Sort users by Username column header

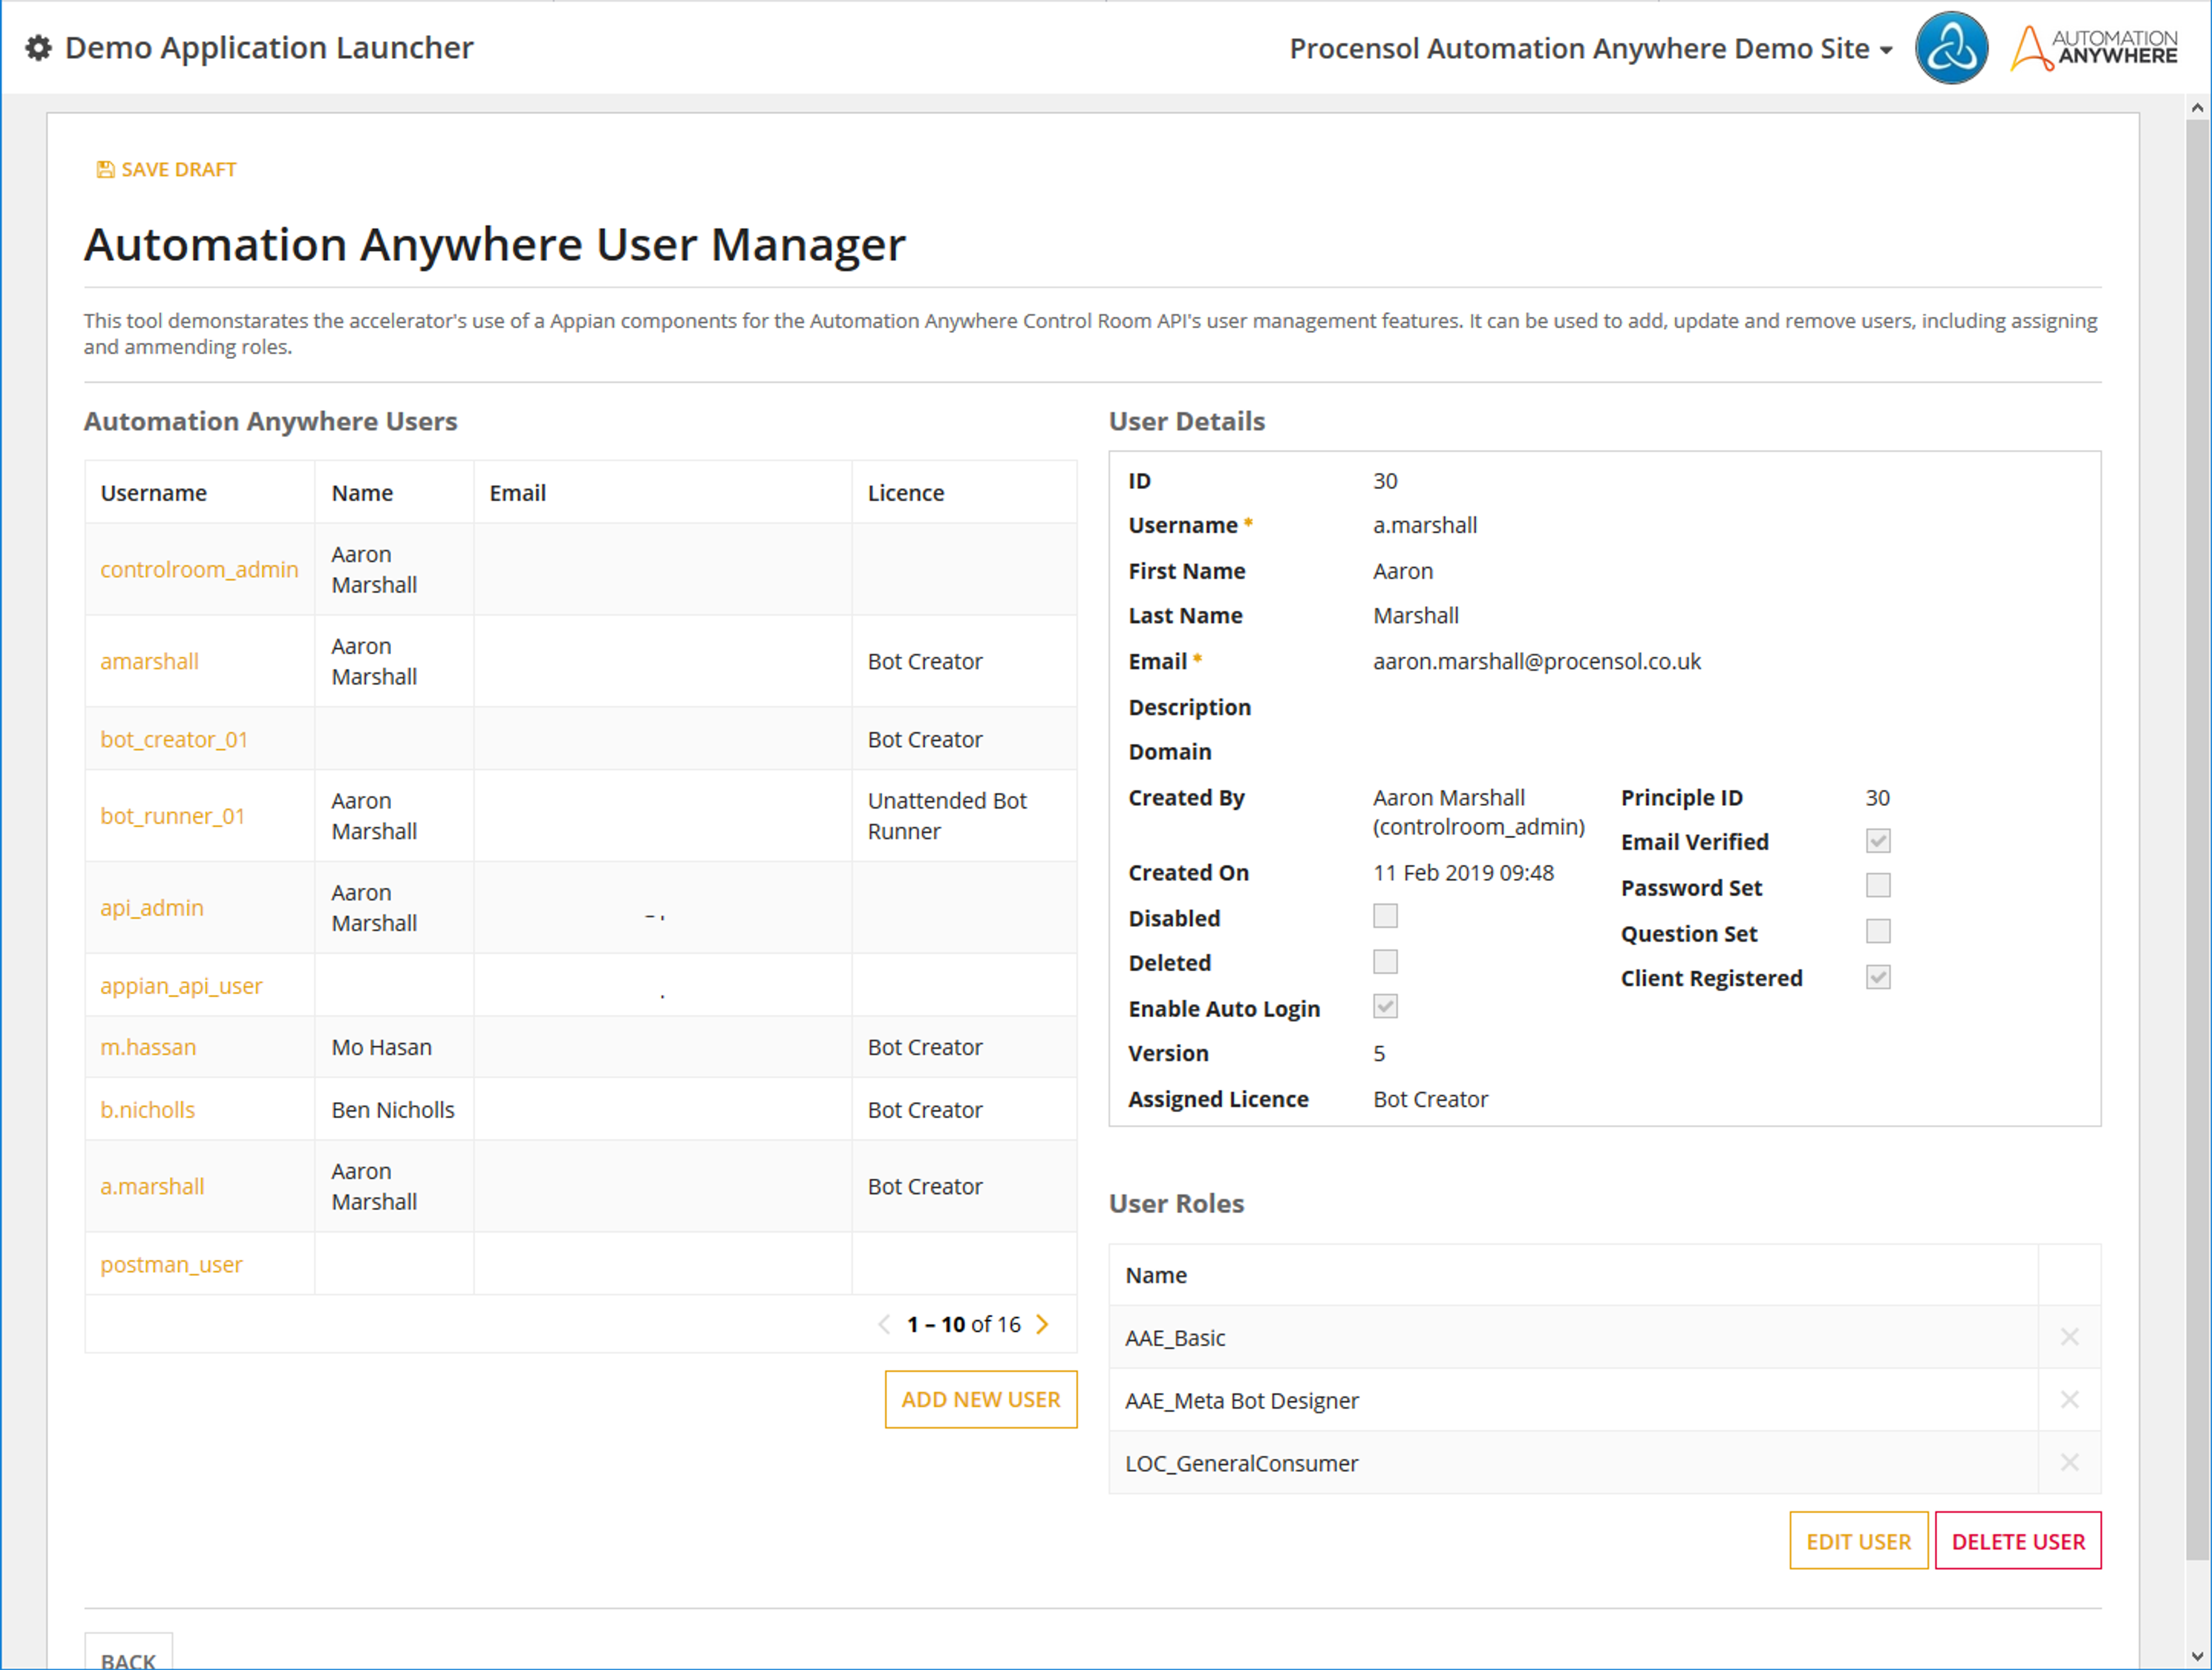pos(154,493)
